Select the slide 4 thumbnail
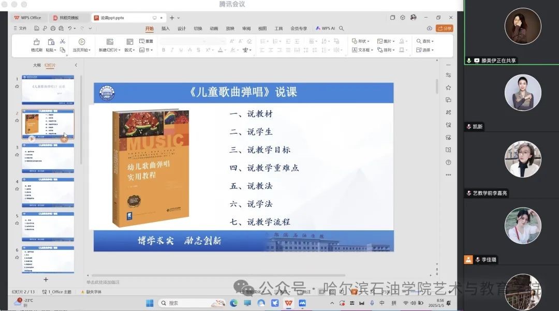 pos(48,191)
